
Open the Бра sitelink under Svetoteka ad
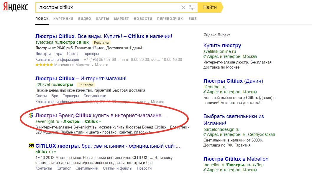coord(59,53)
